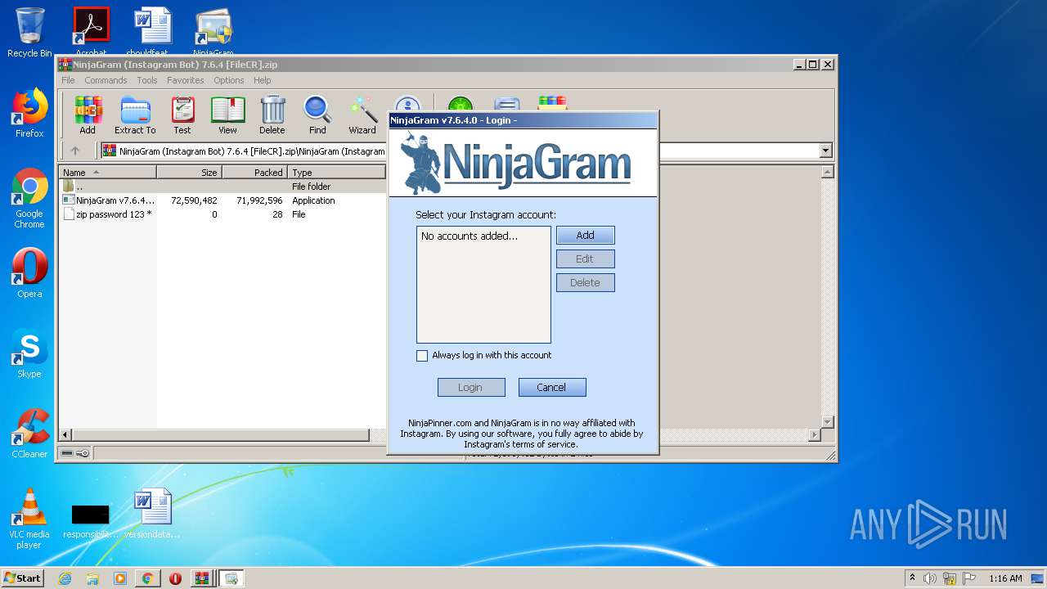Image resolution: width=1047 pixels, height=589 pixels.
Task: Click the Test toolbar icon in WinRAR
Action: point(182,115)
